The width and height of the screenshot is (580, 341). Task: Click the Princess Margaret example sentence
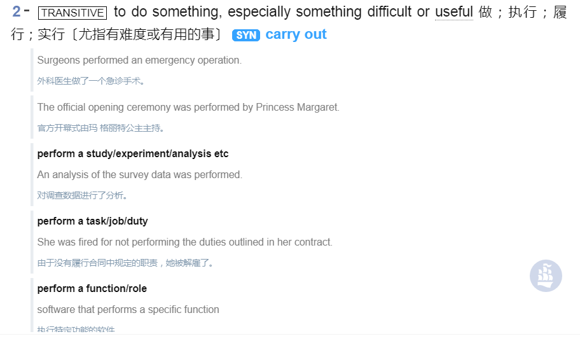click(188, 108)
